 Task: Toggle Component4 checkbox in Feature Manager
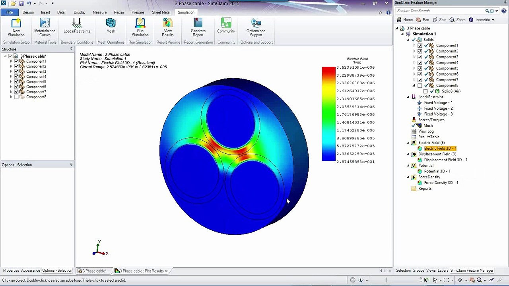tap(420, 62)
